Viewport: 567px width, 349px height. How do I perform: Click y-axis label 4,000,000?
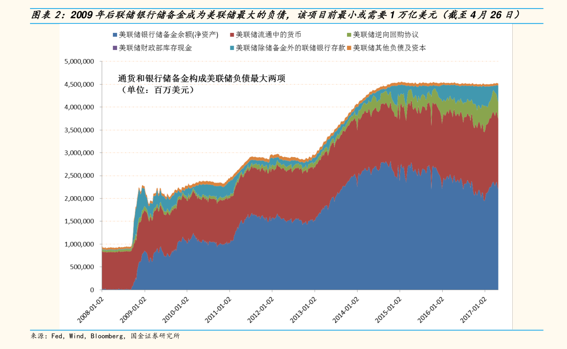click(x=79, y=107)
